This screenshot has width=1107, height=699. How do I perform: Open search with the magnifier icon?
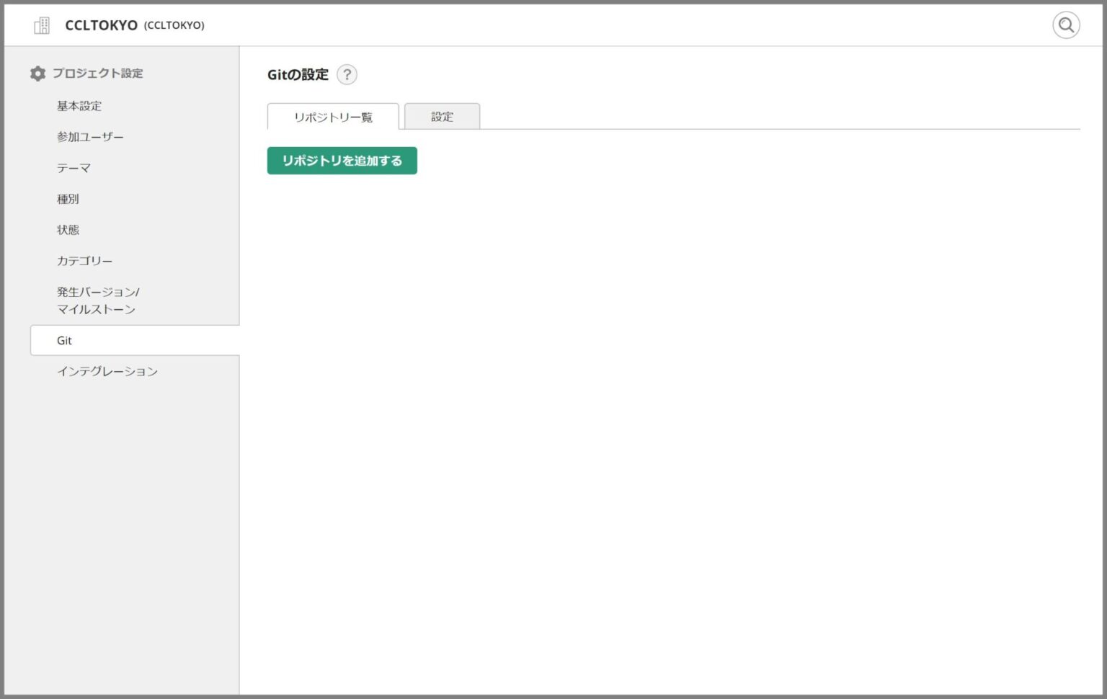point(1066,25)
